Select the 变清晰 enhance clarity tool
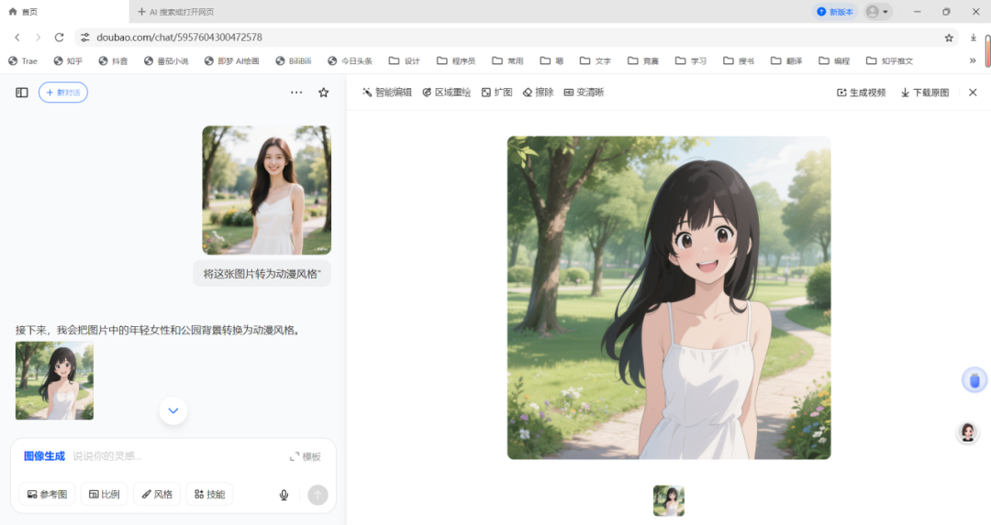 [584, 93]
